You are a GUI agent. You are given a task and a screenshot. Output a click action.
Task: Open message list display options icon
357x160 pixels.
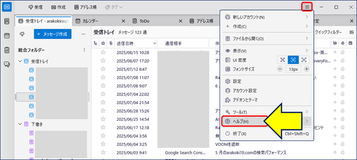click(x=351, y=32)
